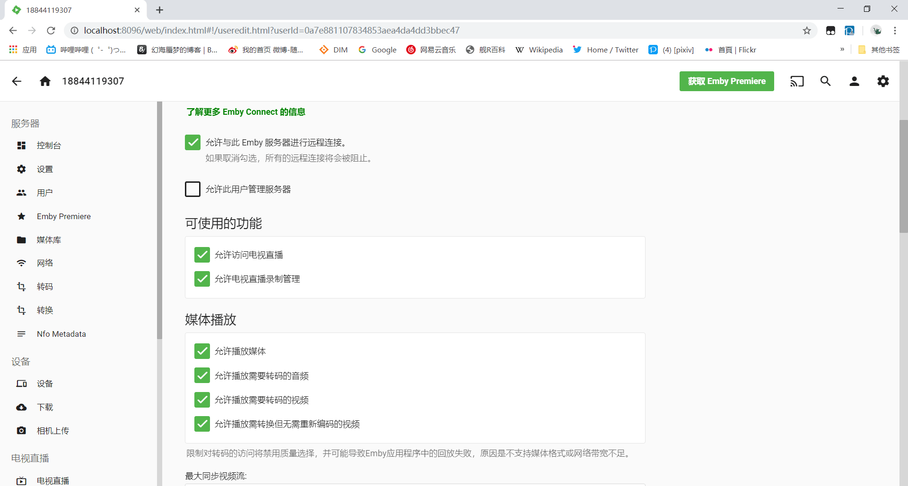Open the Wikipedia bookmark
This screenshot has width=908, height=486.
[539, 50]
